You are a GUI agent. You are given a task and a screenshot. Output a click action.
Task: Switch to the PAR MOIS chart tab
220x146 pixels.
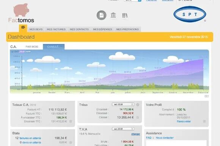point(32,47)
